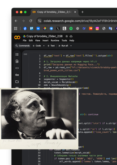Click the Colab logo

(x=17, y=37)
